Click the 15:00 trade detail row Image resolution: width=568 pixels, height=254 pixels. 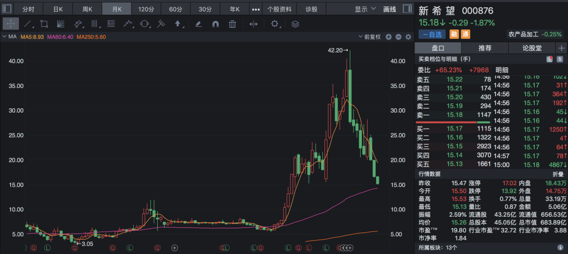pos(530,165)
